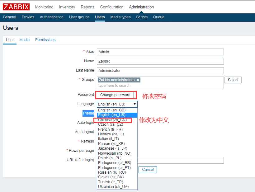Click the Change password button
The height and width of the screenshot is (192, 255).
pos(115,95)
